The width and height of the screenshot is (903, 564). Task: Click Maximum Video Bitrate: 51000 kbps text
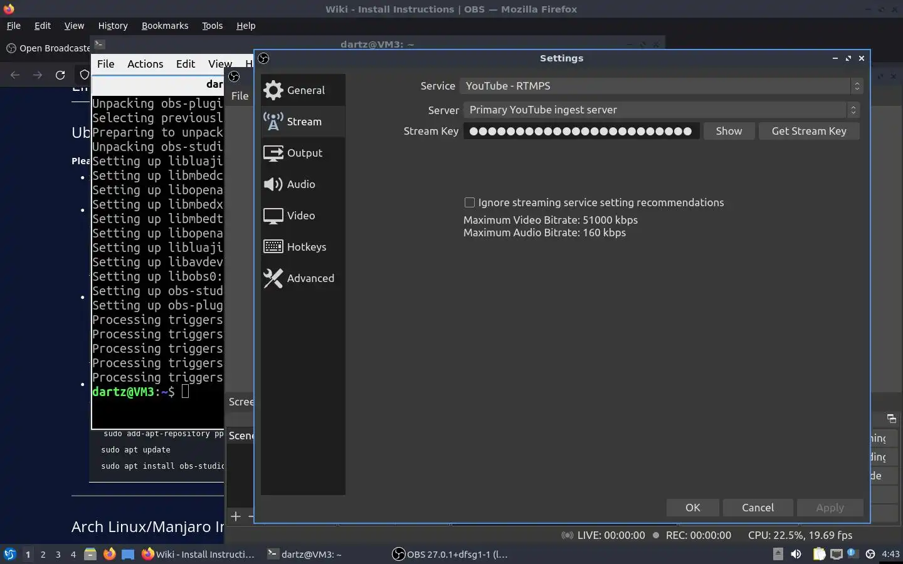click(551, 220)
